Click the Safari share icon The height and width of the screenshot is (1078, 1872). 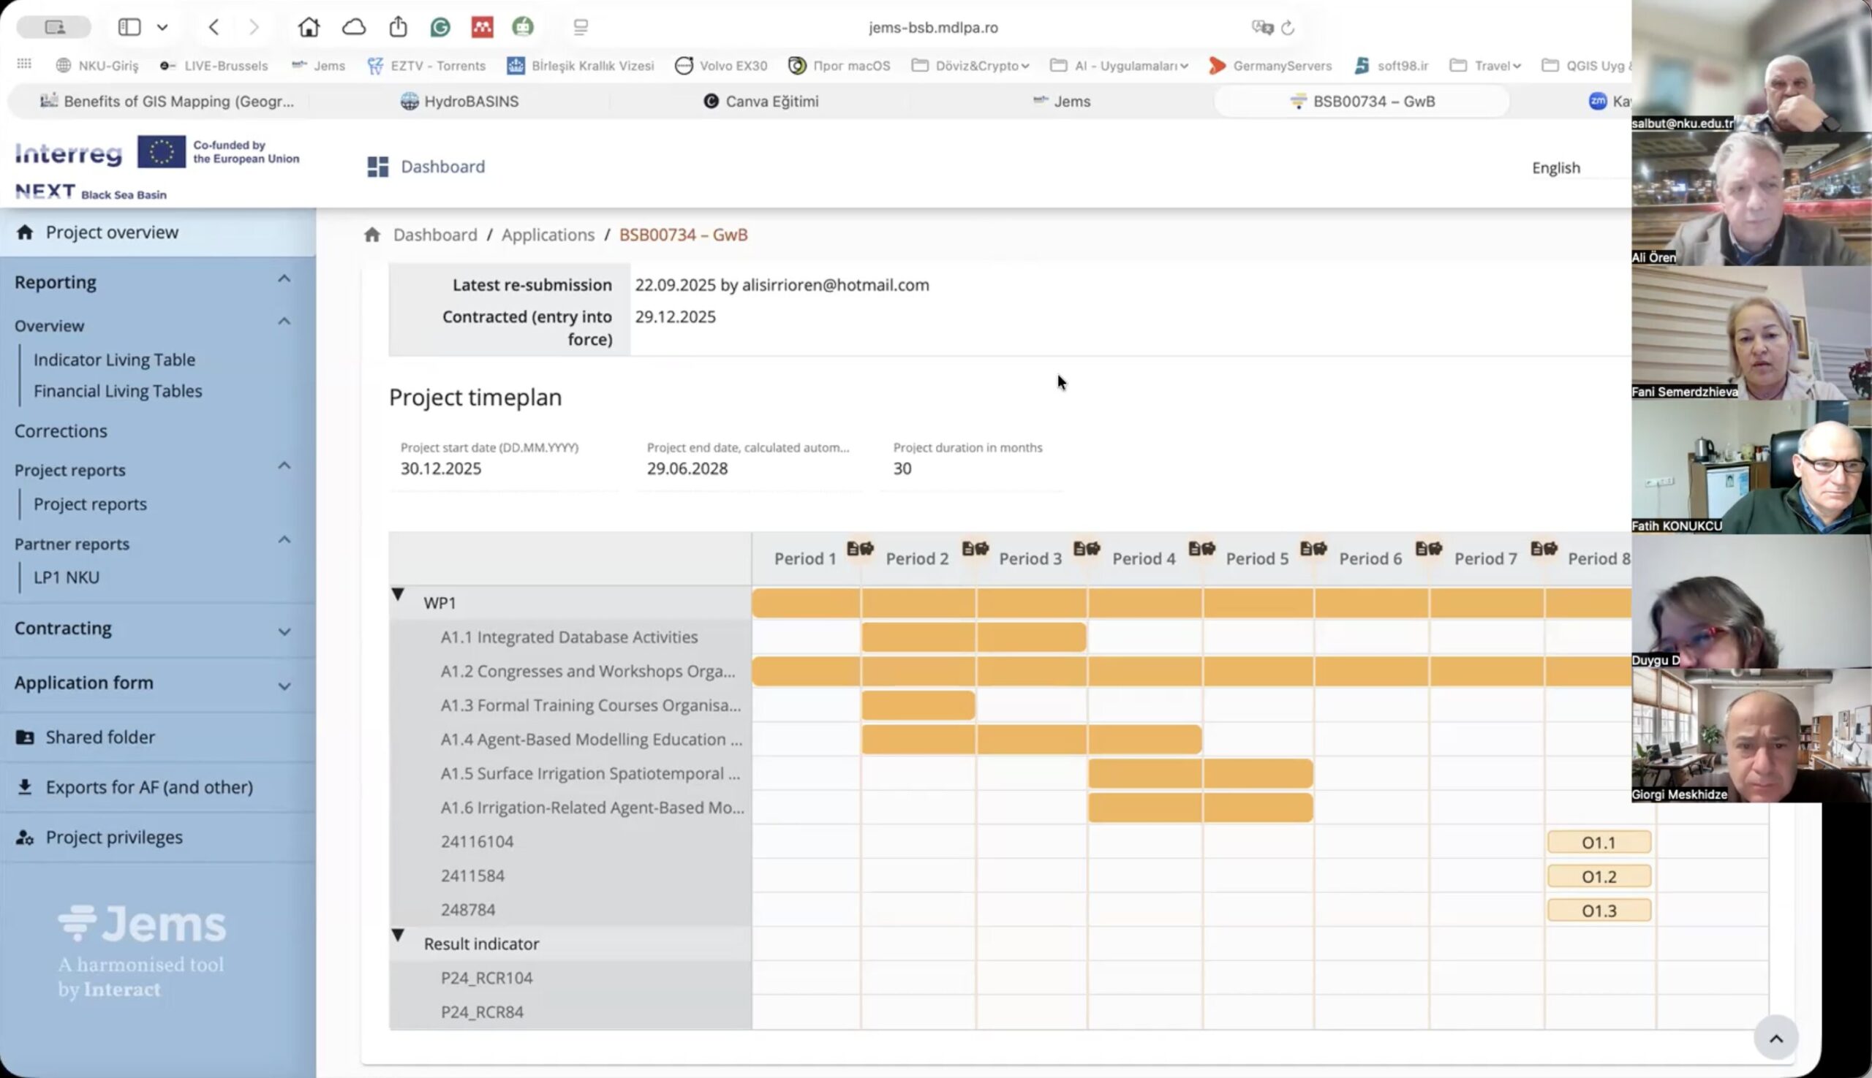click(398, 27)
